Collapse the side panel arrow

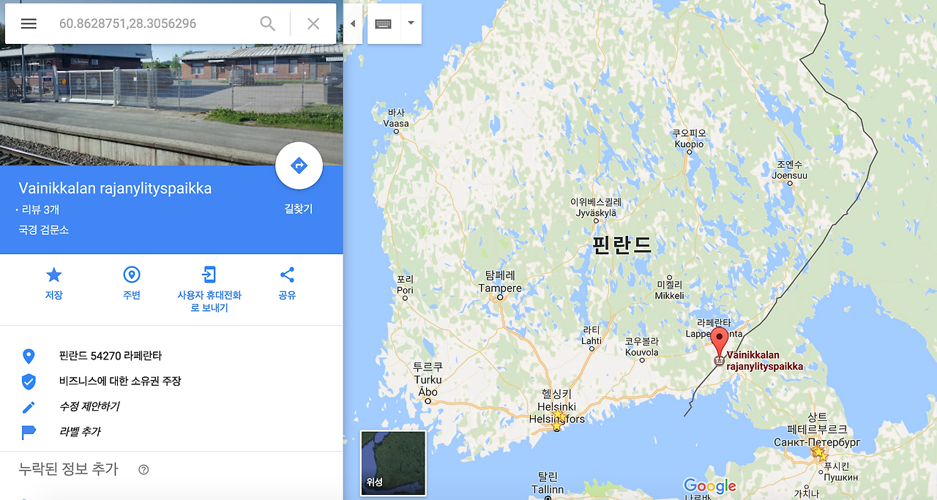(x=353, y=23)
